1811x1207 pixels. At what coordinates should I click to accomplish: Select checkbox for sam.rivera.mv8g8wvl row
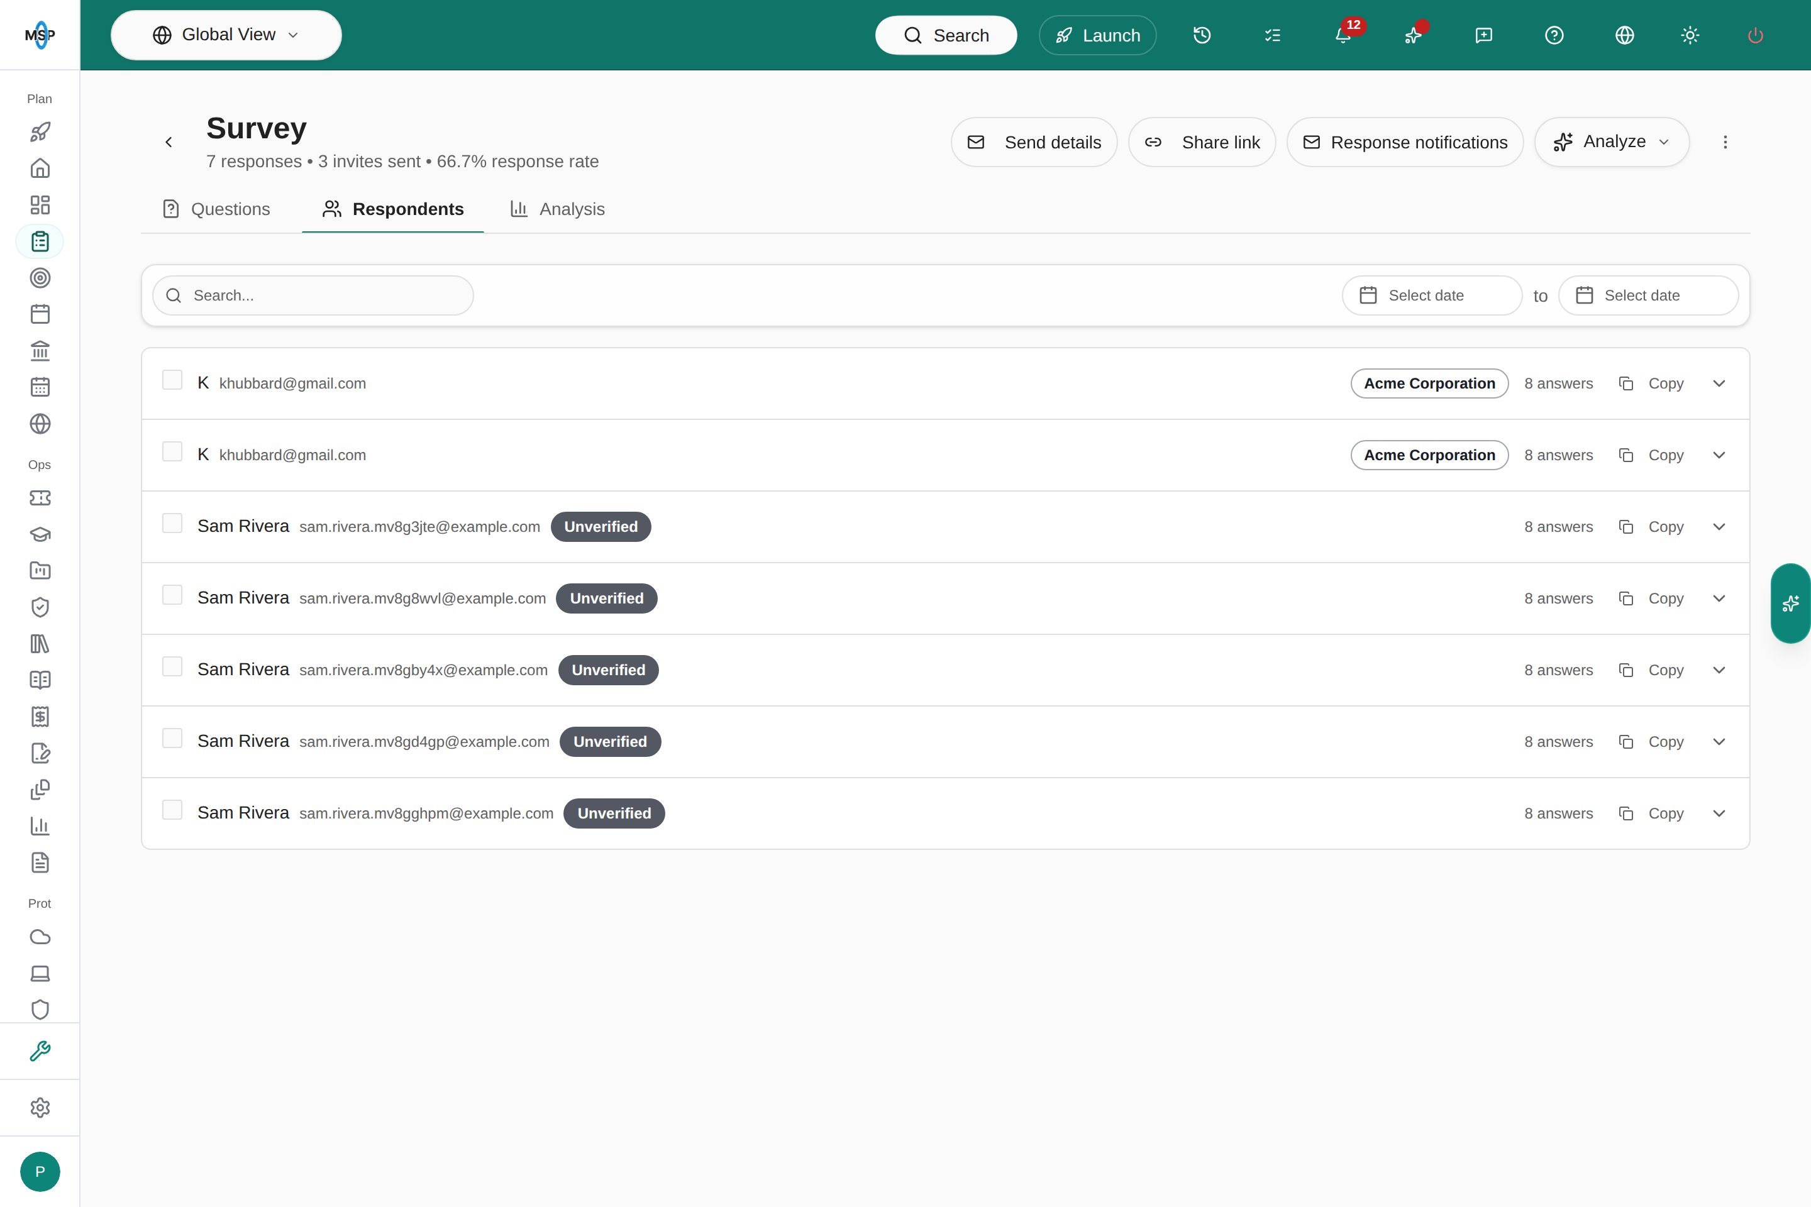pos(172,595)
